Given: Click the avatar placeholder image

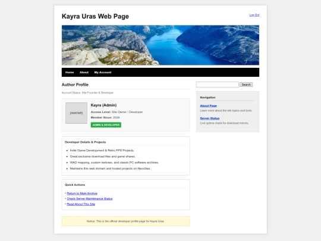Looking at the screenshot, I should (76, 113).
